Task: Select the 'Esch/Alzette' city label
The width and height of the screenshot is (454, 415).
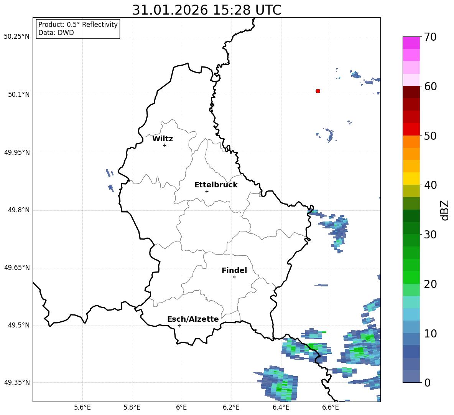Action: [193, 319]
